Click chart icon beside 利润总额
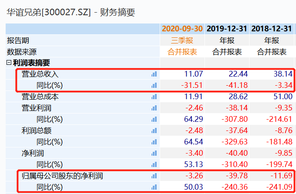The image size is (296, 194). 154,130
